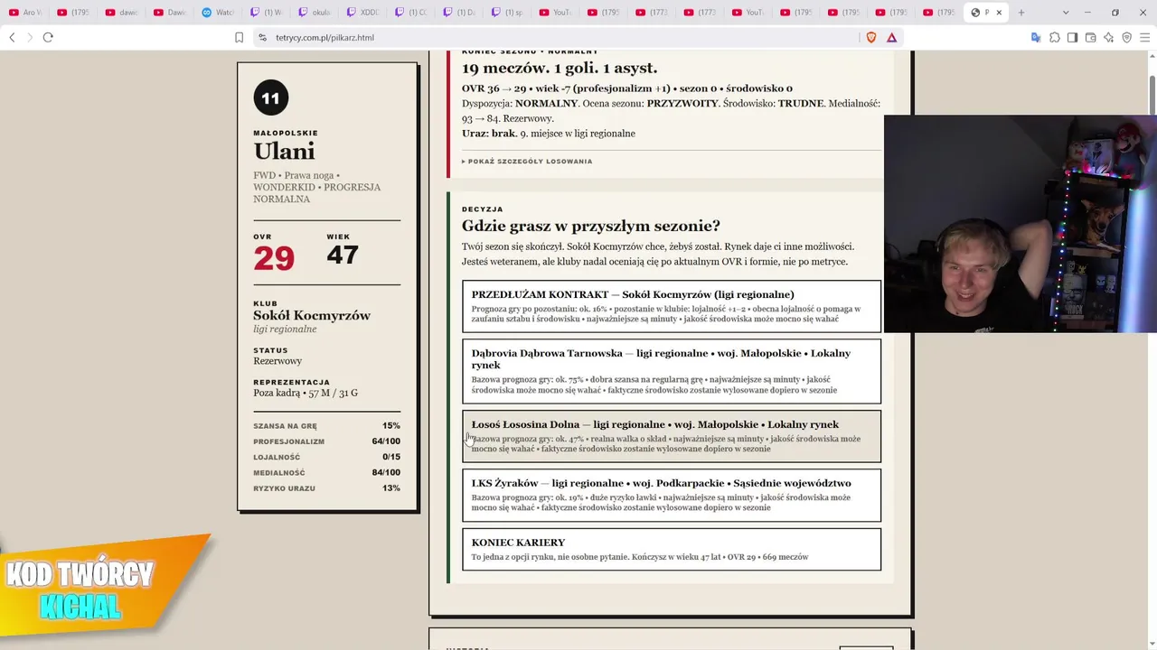Click the 'Ulani' player name heading
This screenshot has width=1157, height=650.
284,152
